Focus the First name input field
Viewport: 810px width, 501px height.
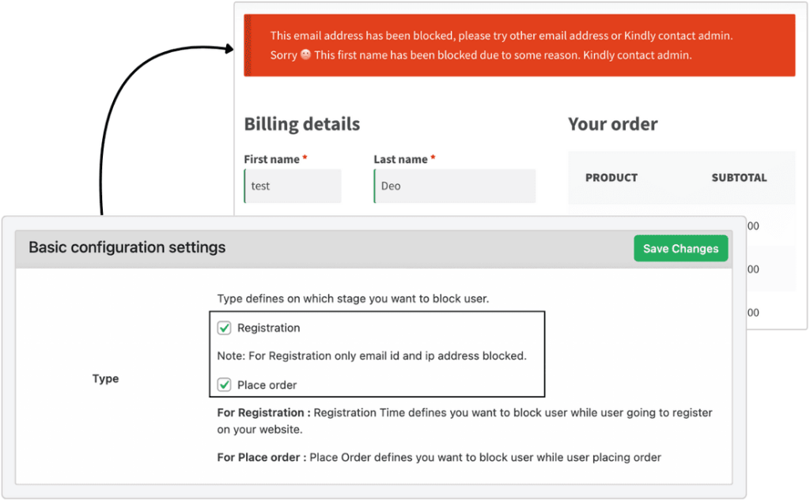coord(293,186)
